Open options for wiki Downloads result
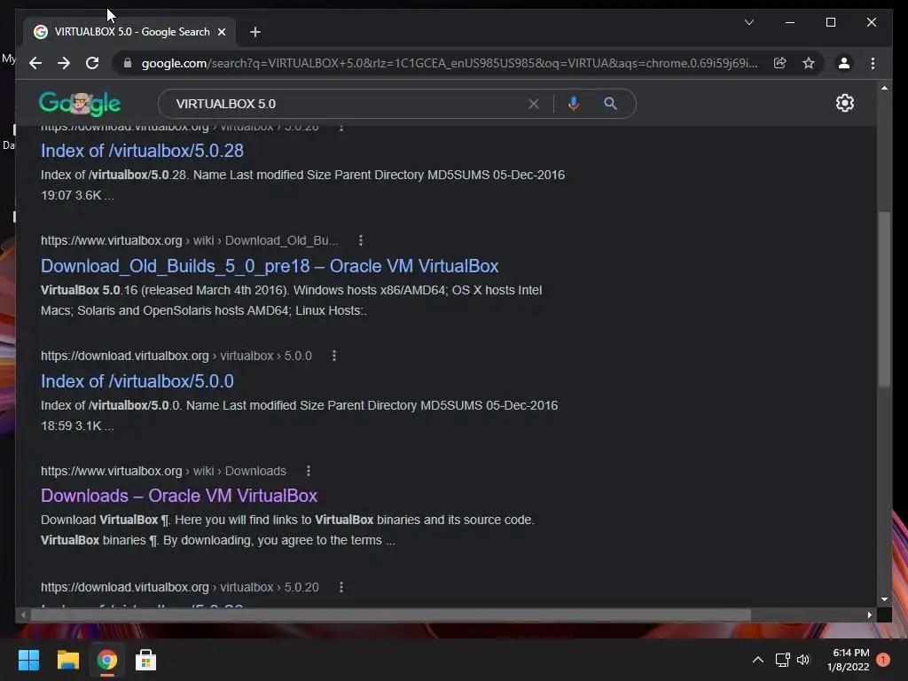The height and width of the screenshot is (681, 908). tap(309, 471)
